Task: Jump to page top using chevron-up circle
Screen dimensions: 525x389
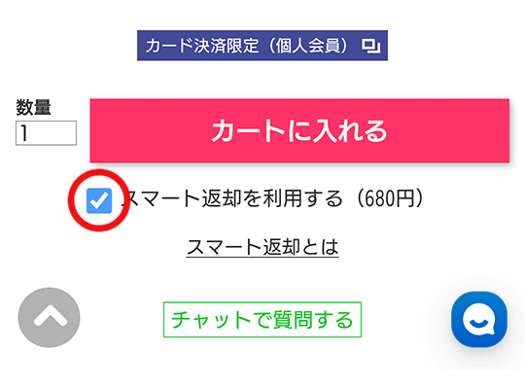Action: (50, 317)
